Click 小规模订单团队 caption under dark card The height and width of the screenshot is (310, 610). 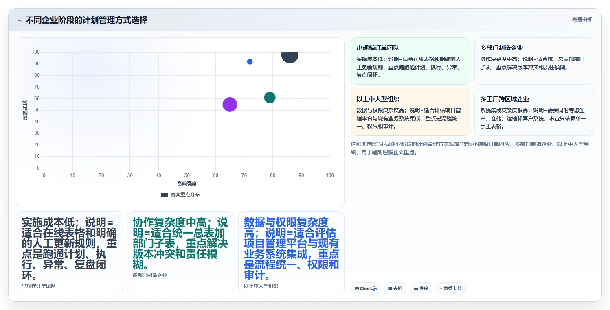(x=39, y=286)
